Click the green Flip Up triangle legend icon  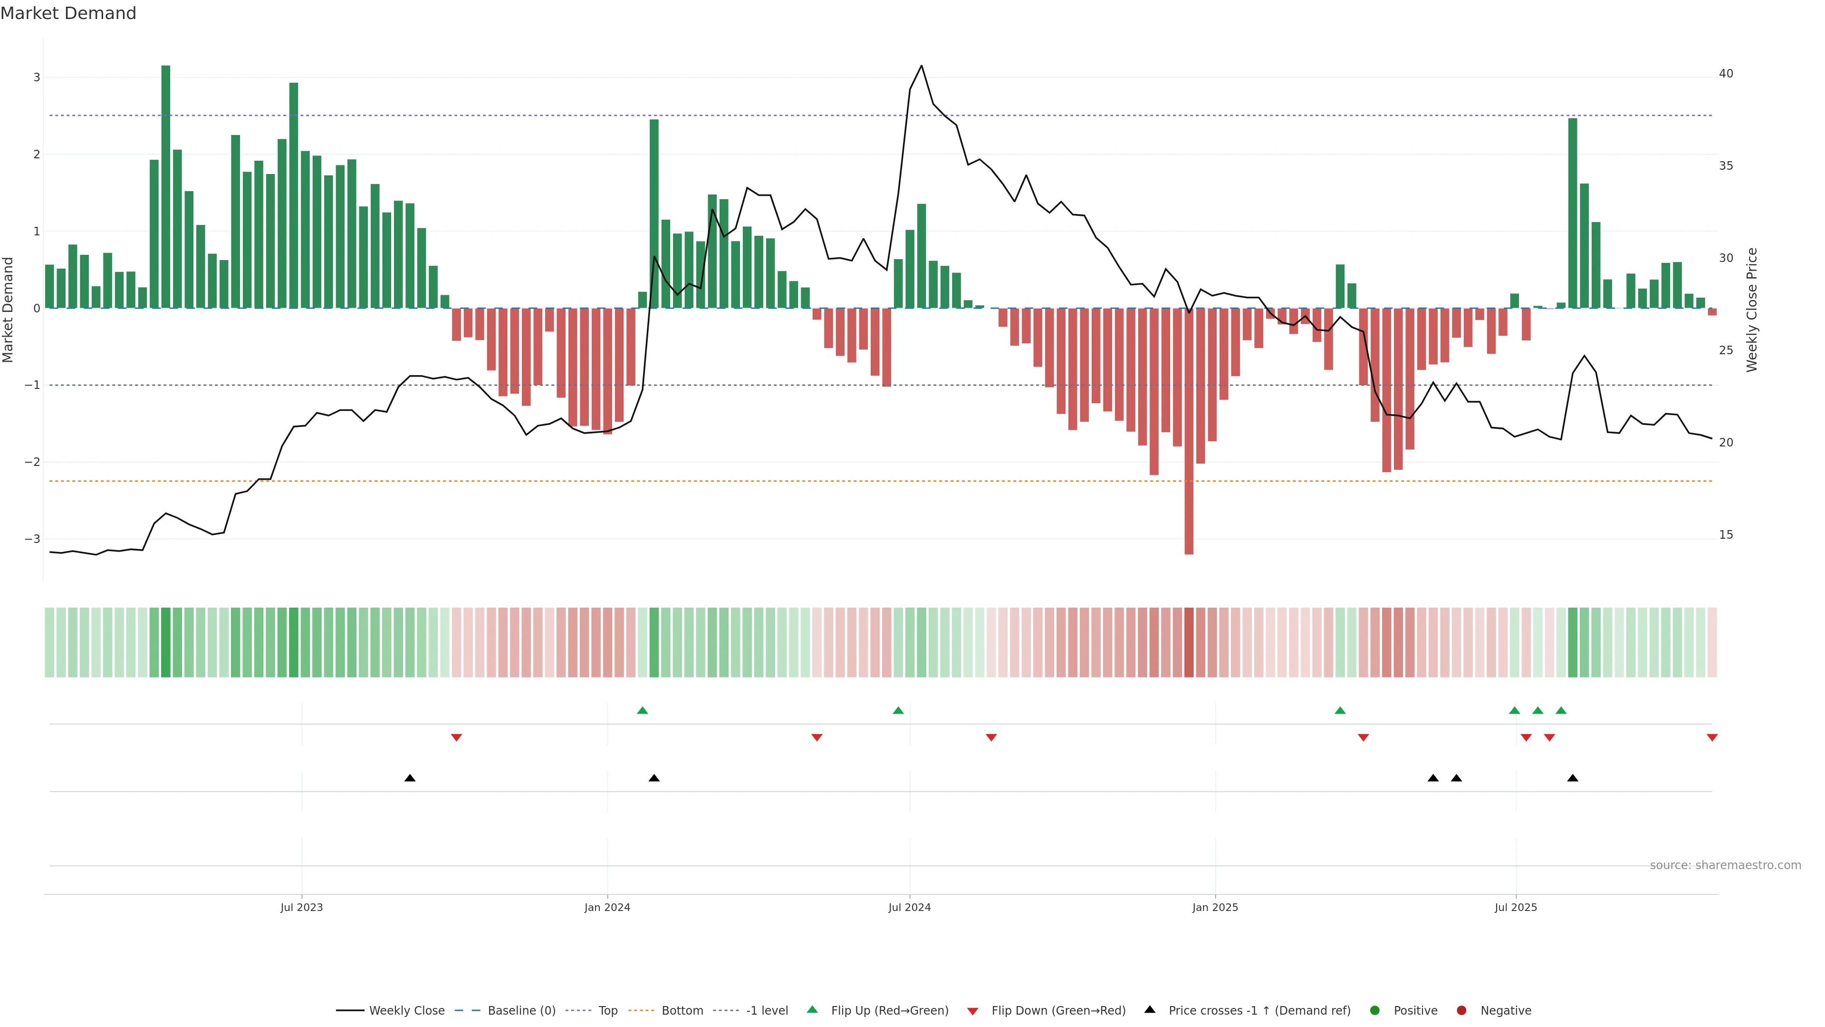(x=812, y=1010)
